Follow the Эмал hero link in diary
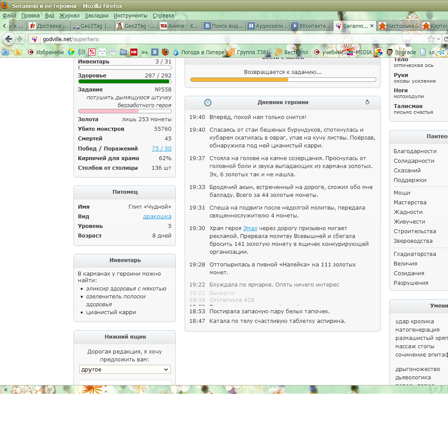Screen dimensions: 448x448 click(250, 228)
